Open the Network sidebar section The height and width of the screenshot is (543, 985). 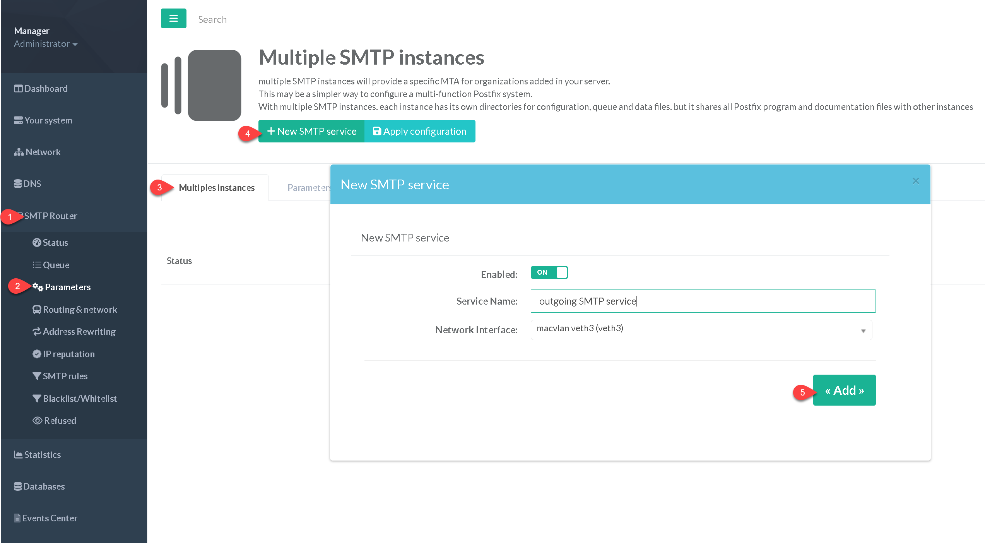pyautogui.click(x=43, y=152)
